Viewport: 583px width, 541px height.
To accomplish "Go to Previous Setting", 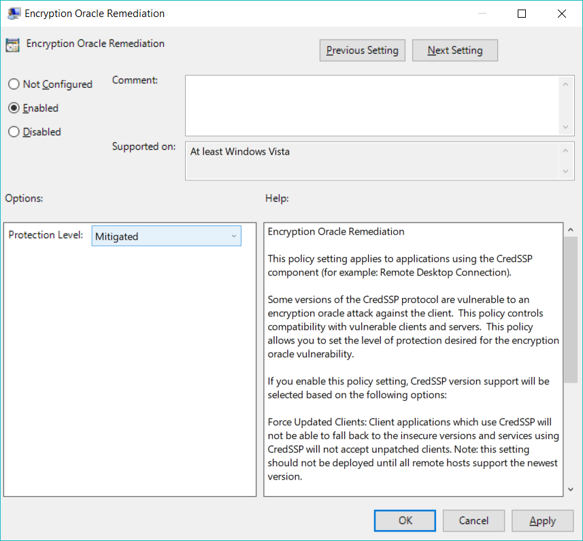I will click(363, 50).
